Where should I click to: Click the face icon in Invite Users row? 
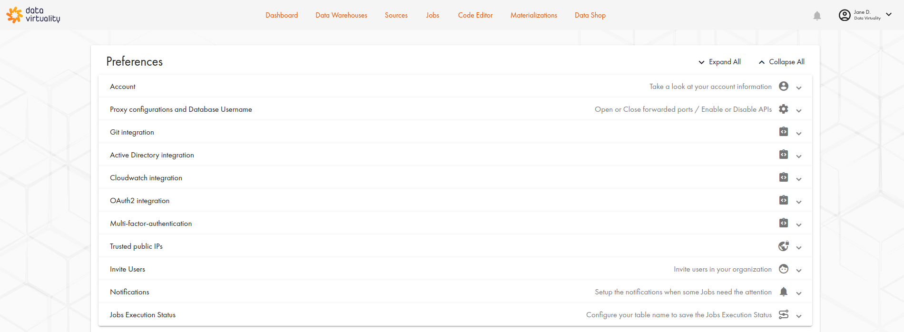click(x=784, y=269)
